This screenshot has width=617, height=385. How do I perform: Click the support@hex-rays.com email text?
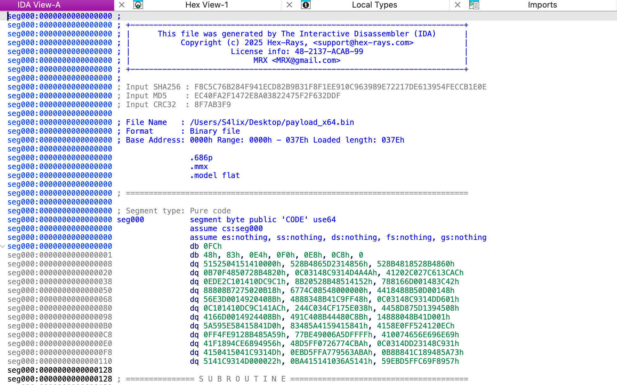click(x=363, y=43)
